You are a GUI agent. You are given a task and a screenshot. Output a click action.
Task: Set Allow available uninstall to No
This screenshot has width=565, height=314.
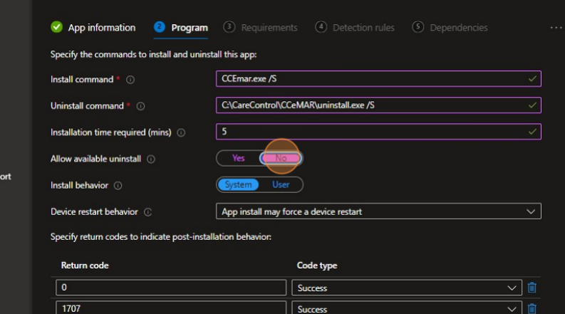click(x=281, y=158)
